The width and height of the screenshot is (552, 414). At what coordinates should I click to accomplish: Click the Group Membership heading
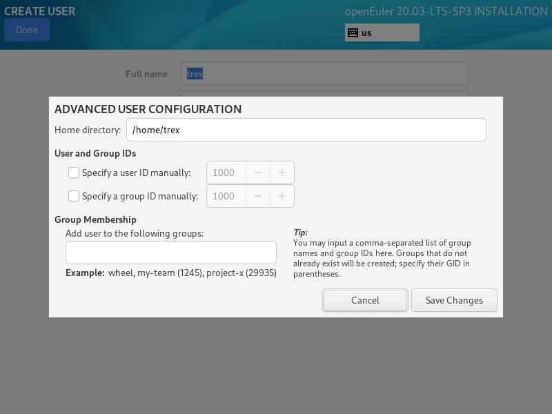pyautogui.click(x=95, y=219)
